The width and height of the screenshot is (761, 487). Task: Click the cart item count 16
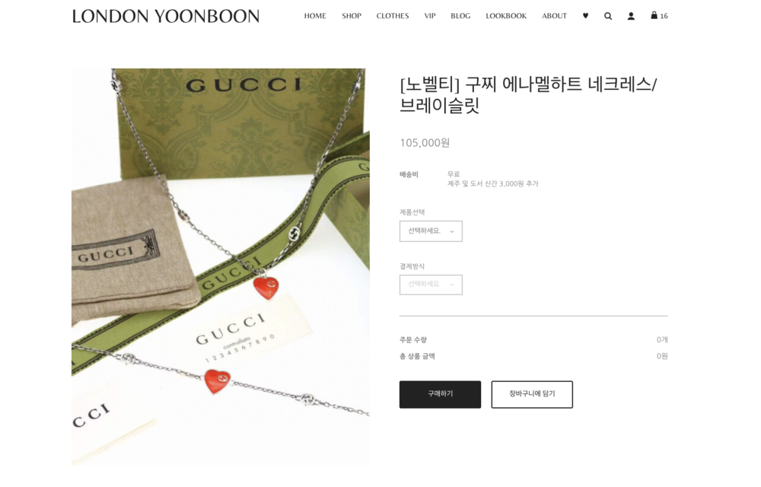tap(664, 17)
